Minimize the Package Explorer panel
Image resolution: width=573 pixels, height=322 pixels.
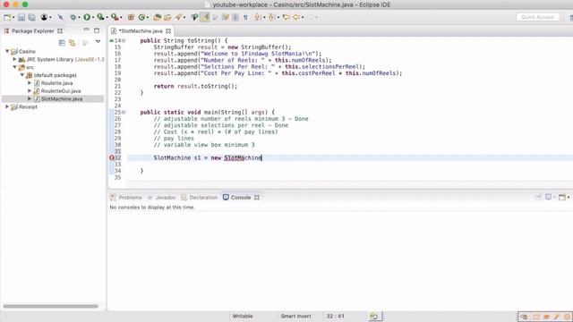pos(86,30)
